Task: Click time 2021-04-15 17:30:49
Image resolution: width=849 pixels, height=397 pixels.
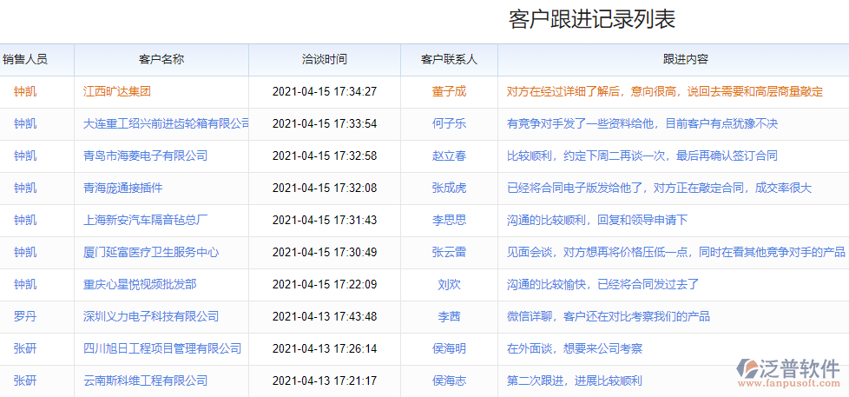Action: pyautogui.click(x=325, y=252)
